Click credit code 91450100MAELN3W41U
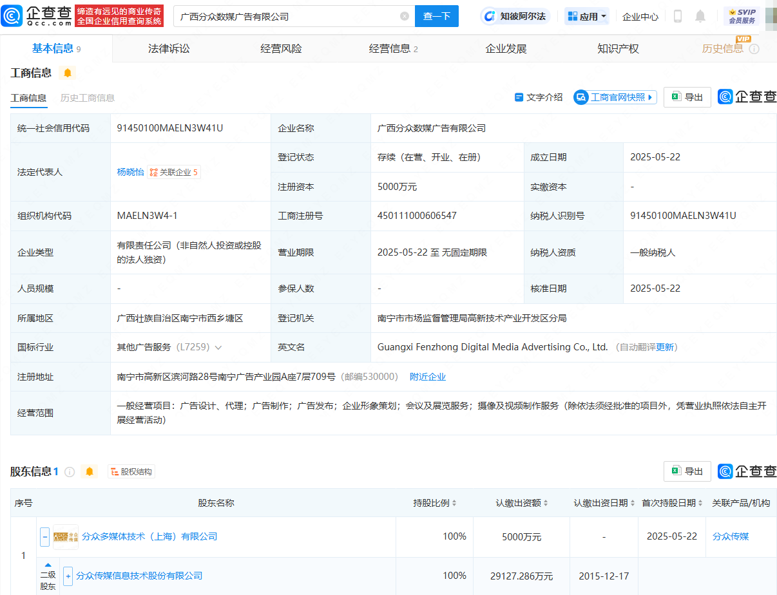 click(170, 128)
